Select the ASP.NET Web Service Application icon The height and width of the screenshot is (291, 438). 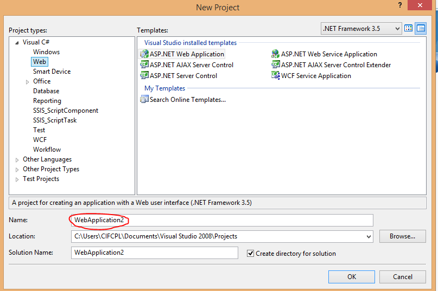click(276, 54)
